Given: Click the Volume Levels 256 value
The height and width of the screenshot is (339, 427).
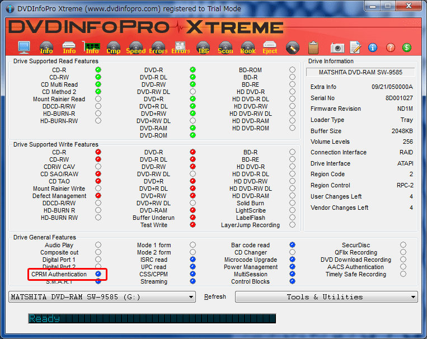Looking at the screenshot, I should click(x=408, y=142).
